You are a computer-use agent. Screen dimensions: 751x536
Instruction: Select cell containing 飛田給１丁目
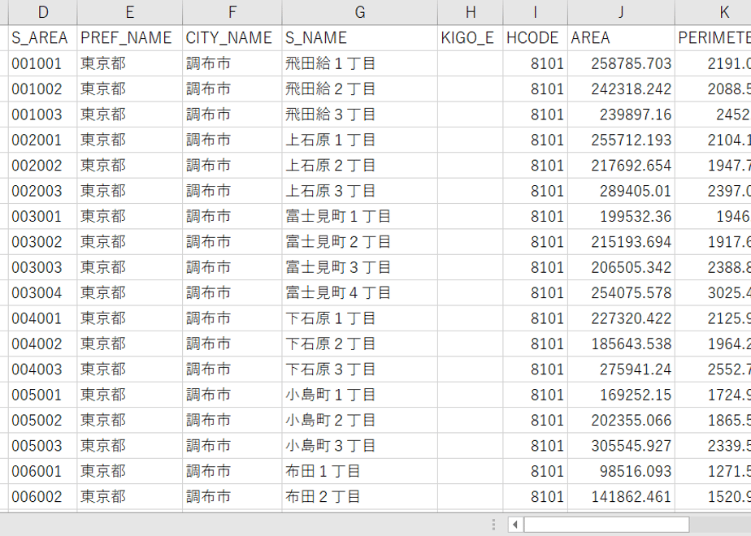pos(360,63)
